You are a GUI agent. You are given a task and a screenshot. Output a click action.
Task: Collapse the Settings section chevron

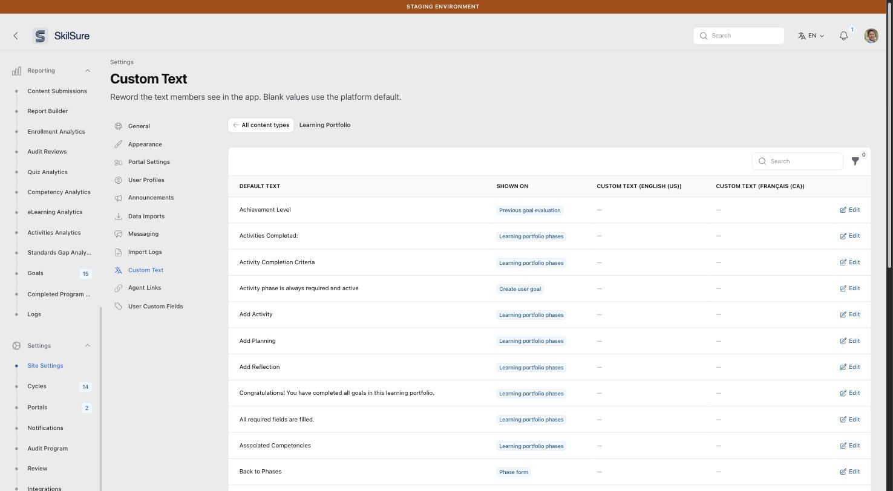88,346
